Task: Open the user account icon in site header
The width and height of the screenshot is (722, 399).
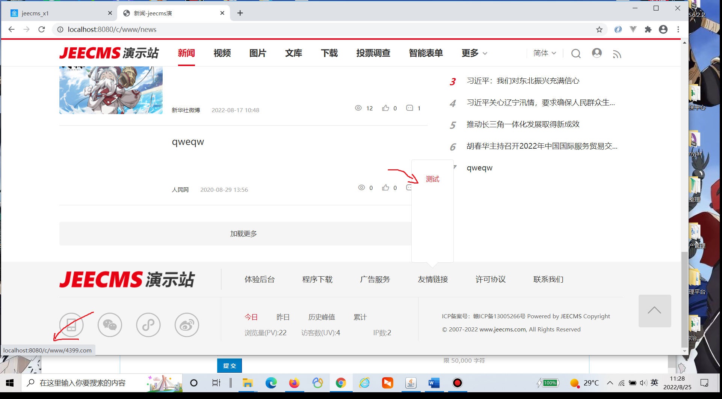Action: coord(597,53)
